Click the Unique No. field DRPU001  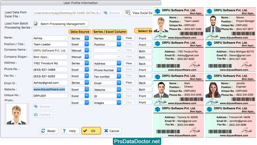click(x=50, y=96)
